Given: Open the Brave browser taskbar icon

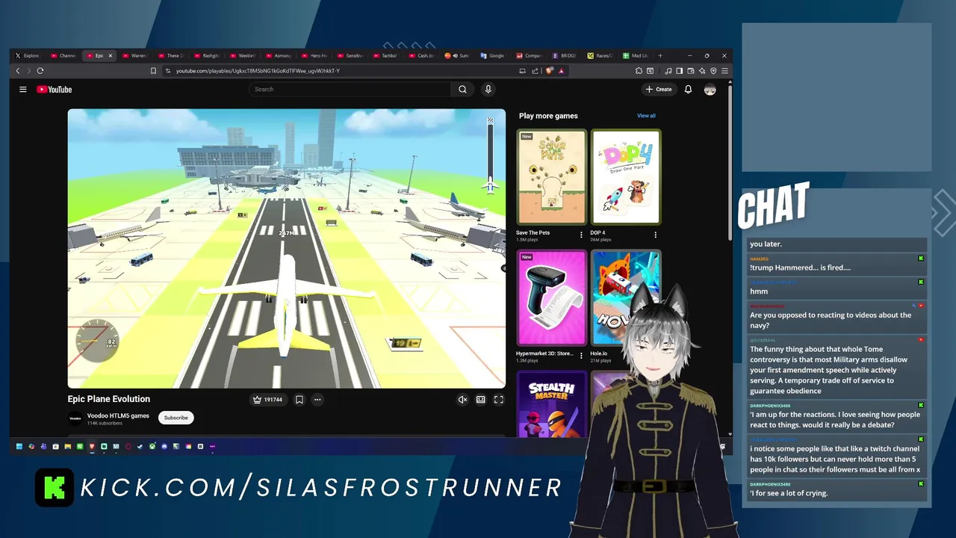Looking at the screenshot, I should pos(92,447).
